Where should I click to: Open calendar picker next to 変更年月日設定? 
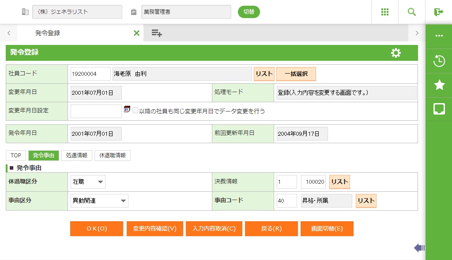(x=127, y=109)
